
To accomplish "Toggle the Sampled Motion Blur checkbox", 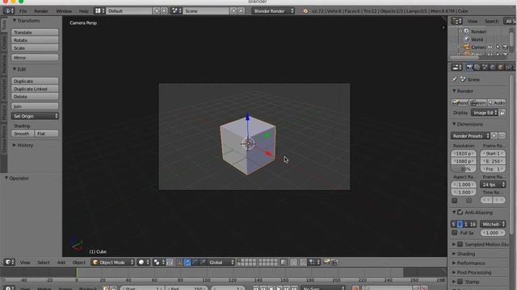I will (460, 244).
